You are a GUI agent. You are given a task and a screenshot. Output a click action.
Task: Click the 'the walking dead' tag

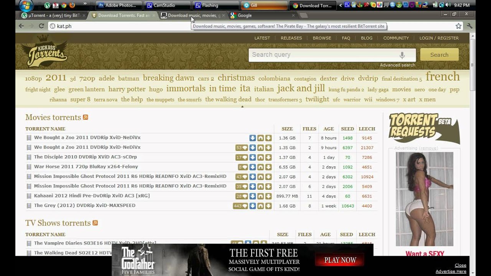click(x=228, y=99)
